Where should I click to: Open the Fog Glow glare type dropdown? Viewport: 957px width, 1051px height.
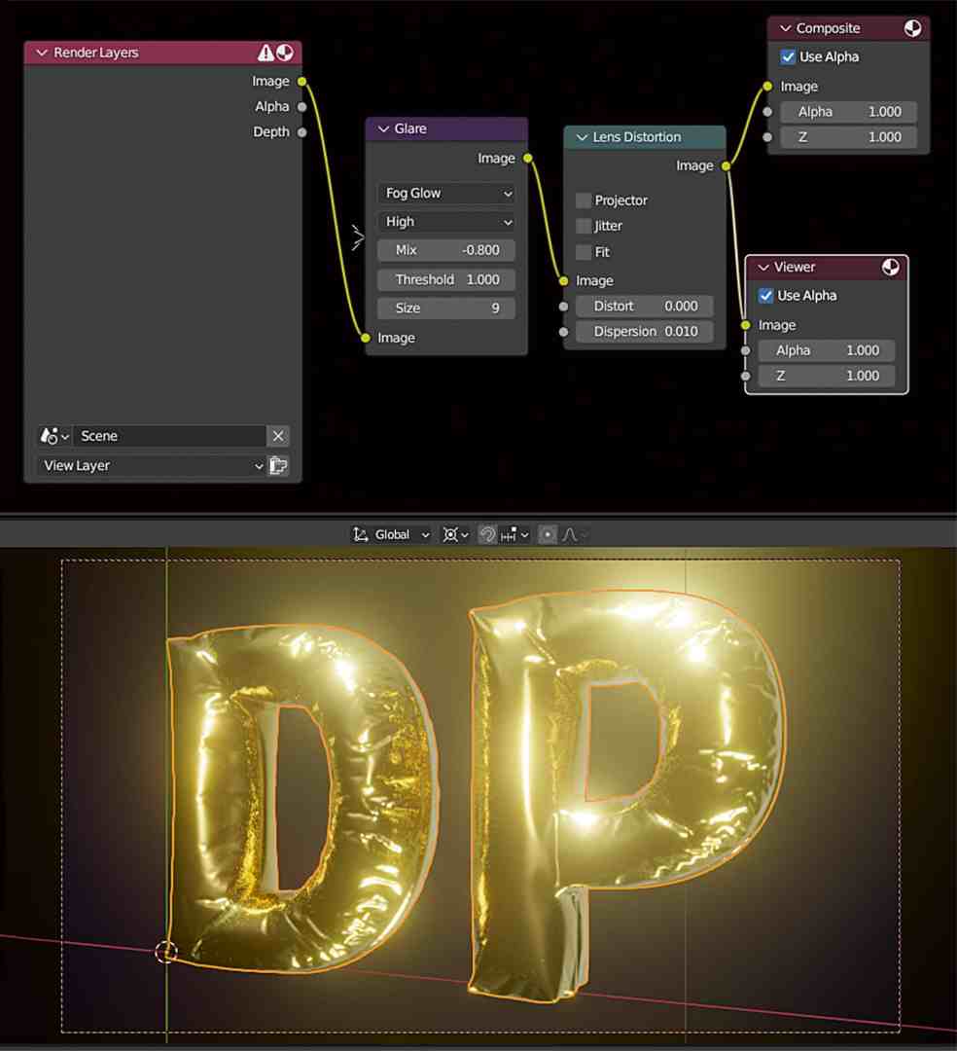[x=445, y=193]
